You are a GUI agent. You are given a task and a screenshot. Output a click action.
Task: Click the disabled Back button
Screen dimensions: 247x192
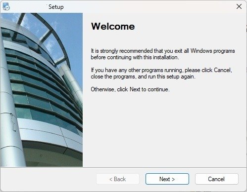click(118, 179)
